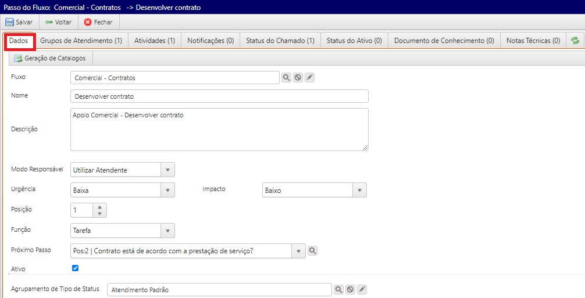The image size is (585, 298).
Task: Expand the Urgência dropdown list
Action: pos(167,191)
